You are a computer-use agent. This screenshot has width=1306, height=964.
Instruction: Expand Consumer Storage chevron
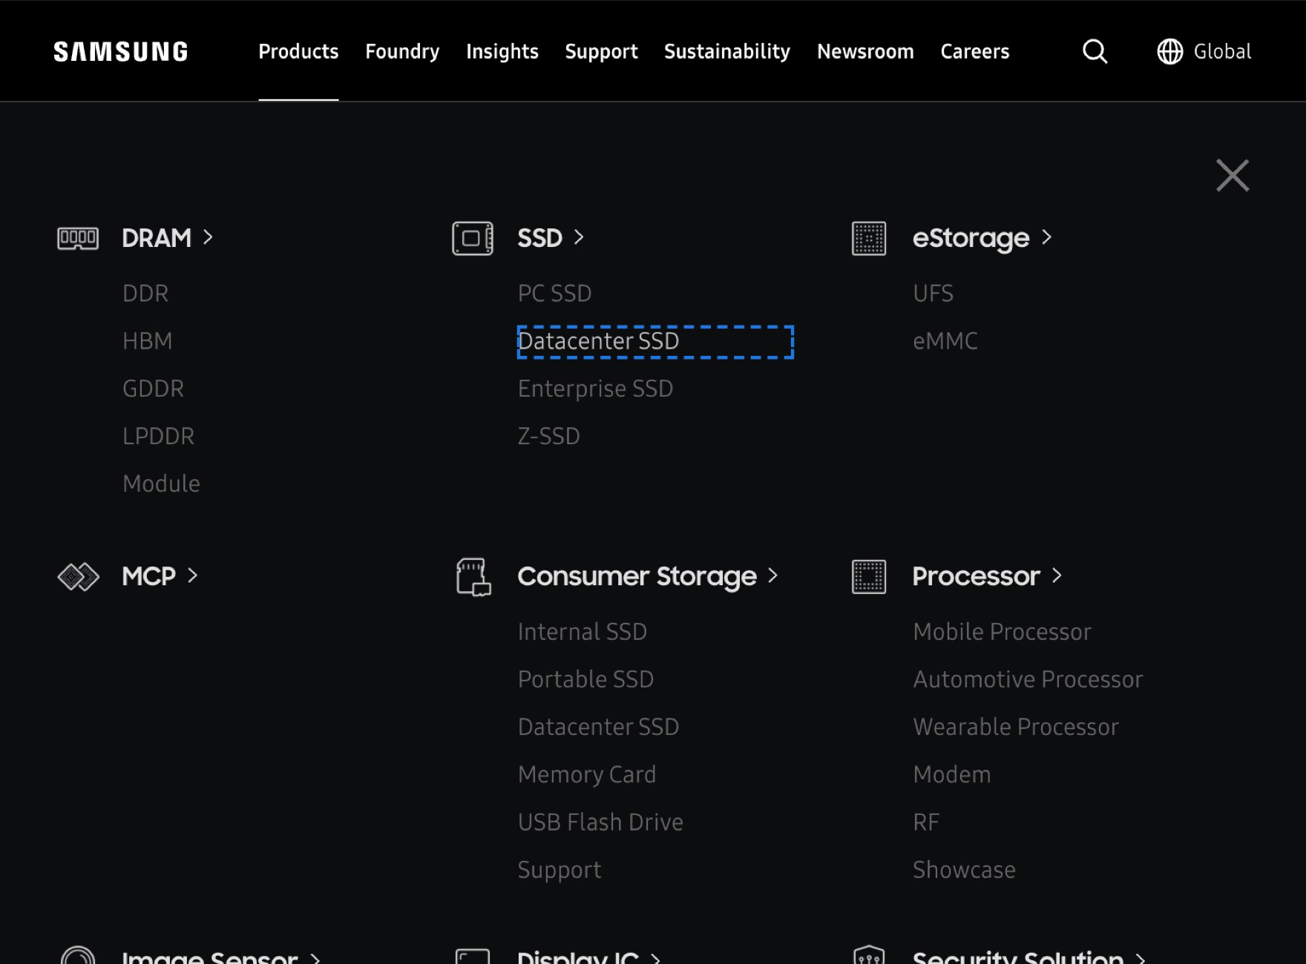(x=772, y=575)
